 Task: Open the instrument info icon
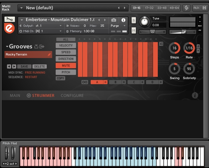123,20
